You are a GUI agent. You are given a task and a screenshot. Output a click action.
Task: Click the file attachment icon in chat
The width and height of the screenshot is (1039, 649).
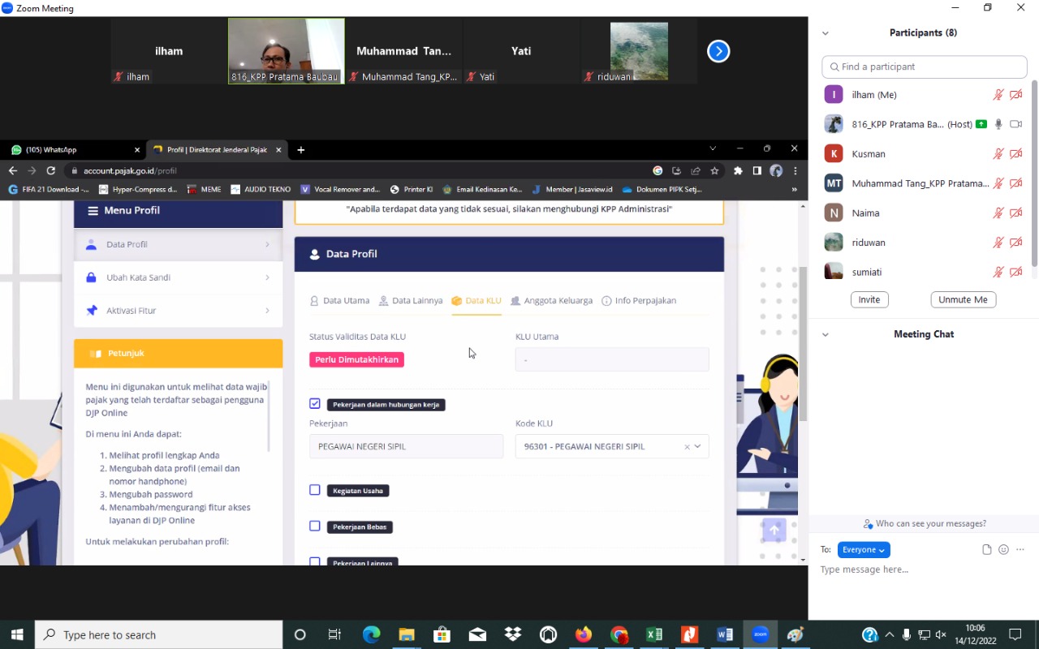[x=986, y=549]
